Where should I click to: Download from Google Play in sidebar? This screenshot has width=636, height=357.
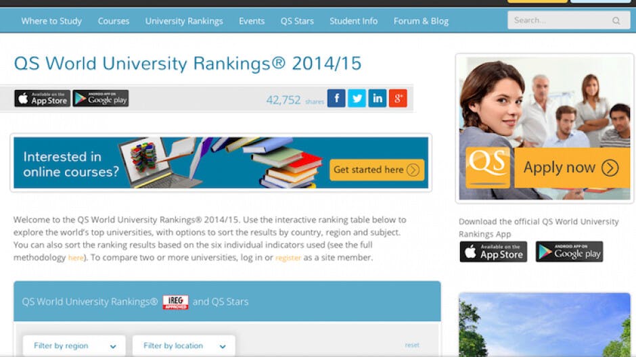point(569,252)
